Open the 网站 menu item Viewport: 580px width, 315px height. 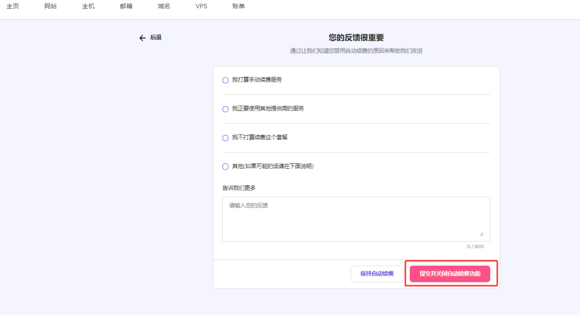[x=50, y=6]
